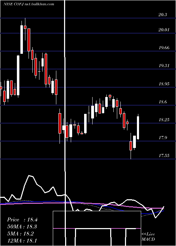Click the 20.3 price axis label
Screen dimensions: 176x246
tap(163, 15)
